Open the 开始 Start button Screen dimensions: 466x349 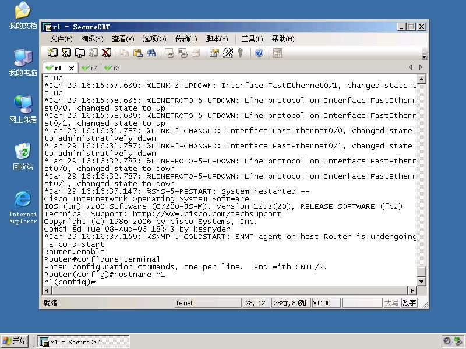tap(15, 341)
